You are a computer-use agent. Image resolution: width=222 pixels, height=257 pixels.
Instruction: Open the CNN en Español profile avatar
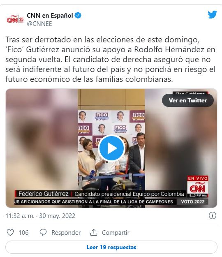click(x=15, y=19)
